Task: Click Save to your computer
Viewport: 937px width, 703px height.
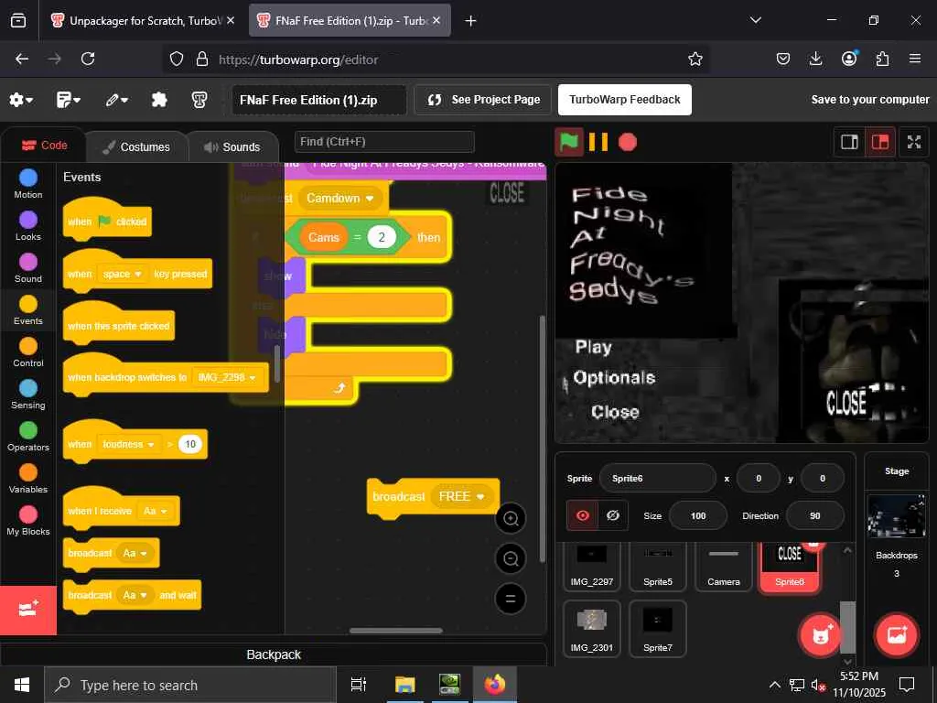Action: (870, 100)
